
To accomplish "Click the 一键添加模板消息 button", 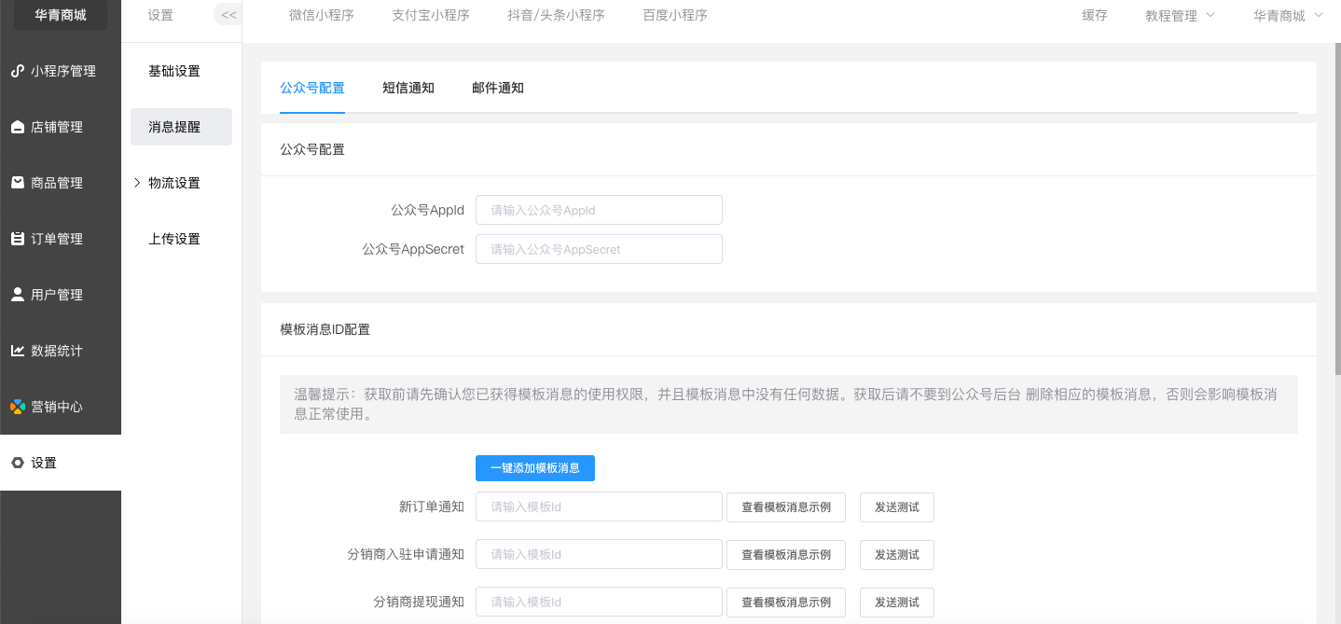I will click(535, 468).
